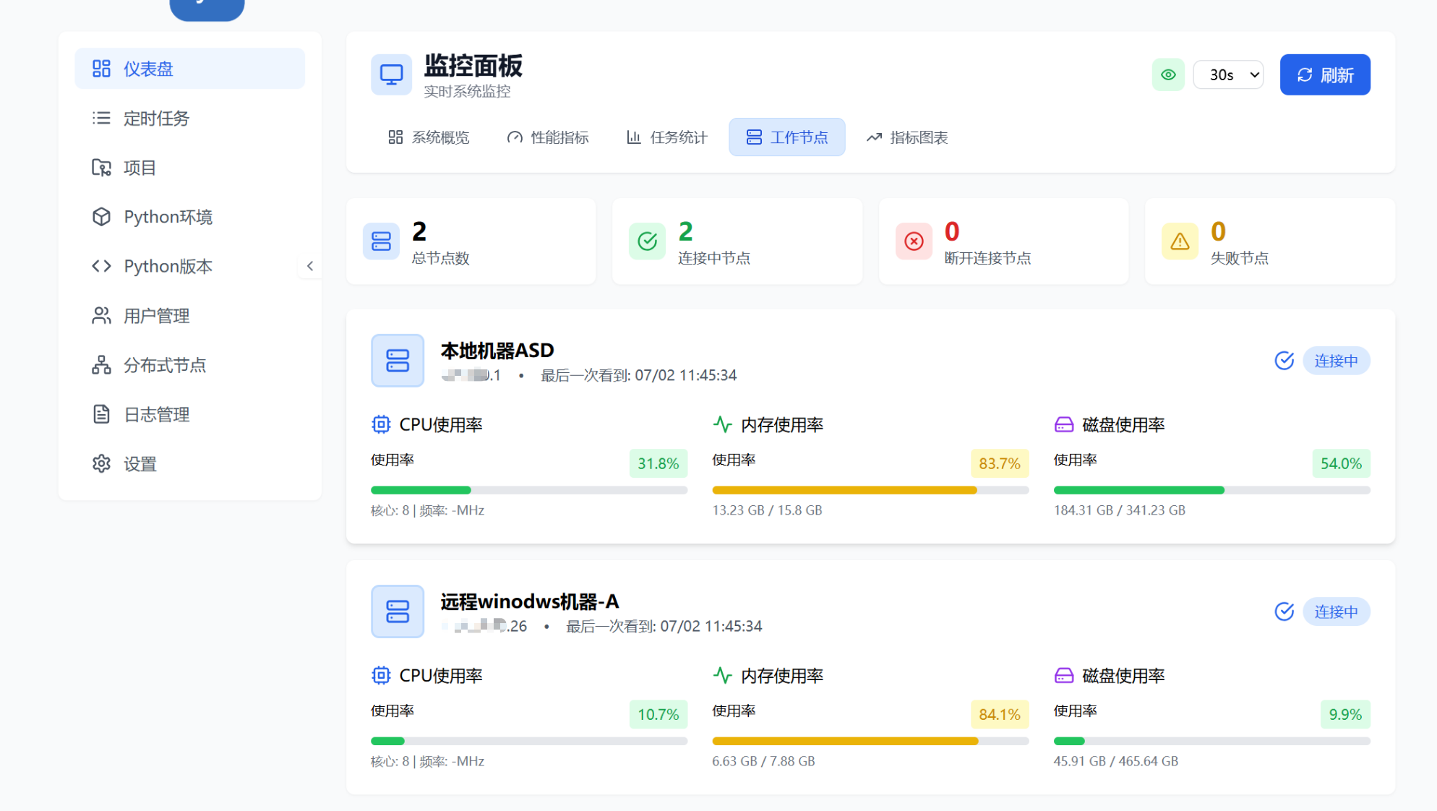Click the 连接中 status badge of 远程winodws机器-A

1335,612
